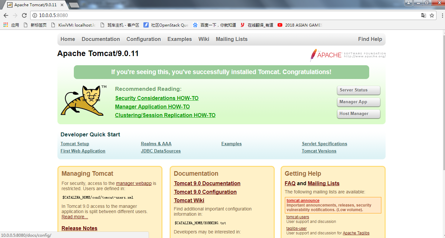Image resolution: width=445 pixels, height=238 pixels.
Task: Open the 社区OpenStack bookmark
Action: point(166,25)
